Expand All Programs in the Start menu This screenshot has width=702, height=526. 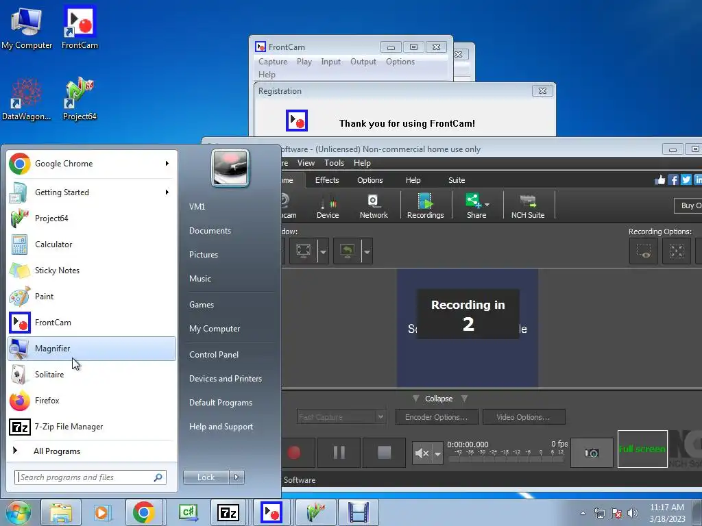click(92, 451)
